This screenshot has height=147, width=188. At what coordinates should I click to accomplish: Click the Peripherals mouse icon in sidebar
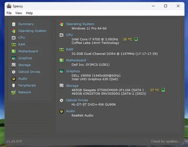(x=14, y=85)
